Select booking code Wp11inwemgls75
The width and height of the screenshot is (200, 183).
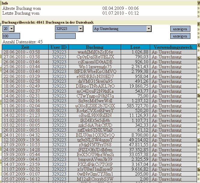tap(95, 67)
